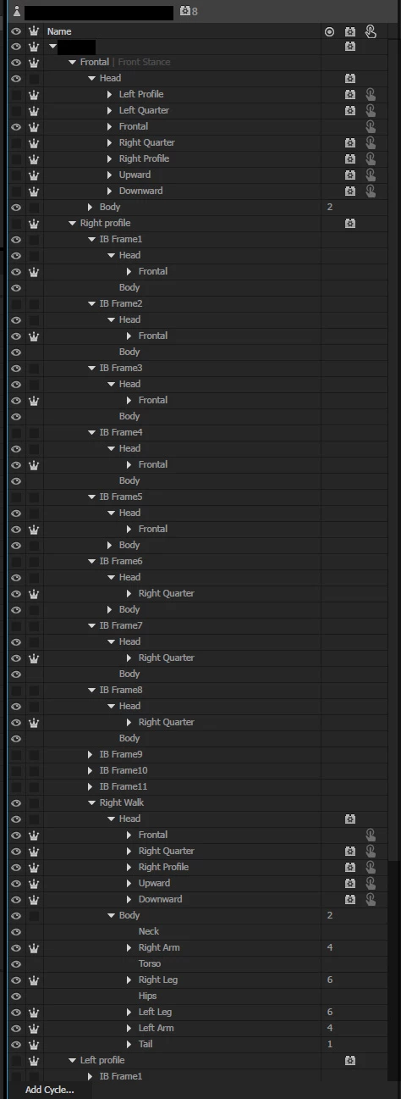
Task: Collapse the Right Walk group
Action: click(91, 802)
